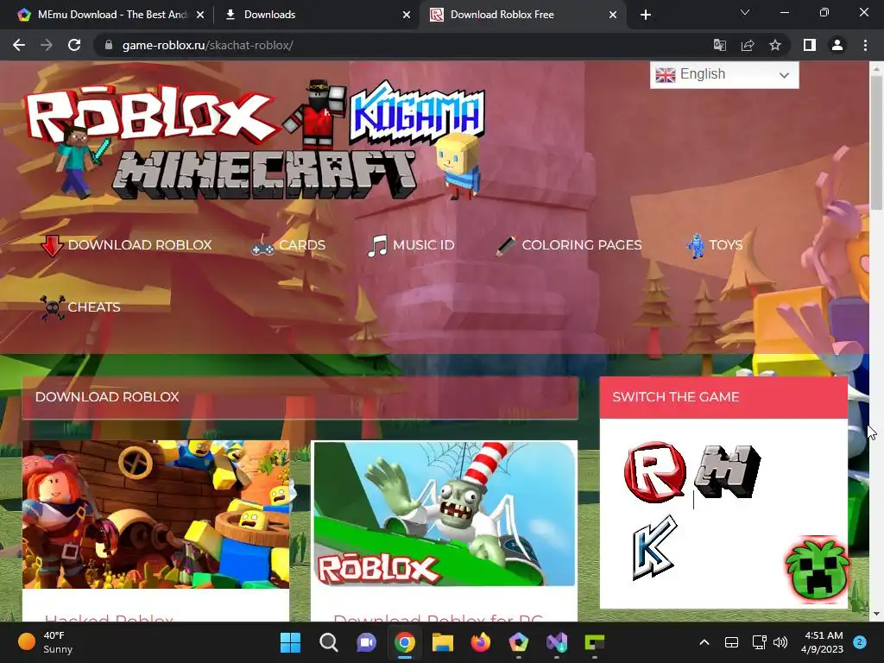Screen dimensions: 884x663
Task: Open the Chrome three-dot menu
Action: [x=865, y=45]
